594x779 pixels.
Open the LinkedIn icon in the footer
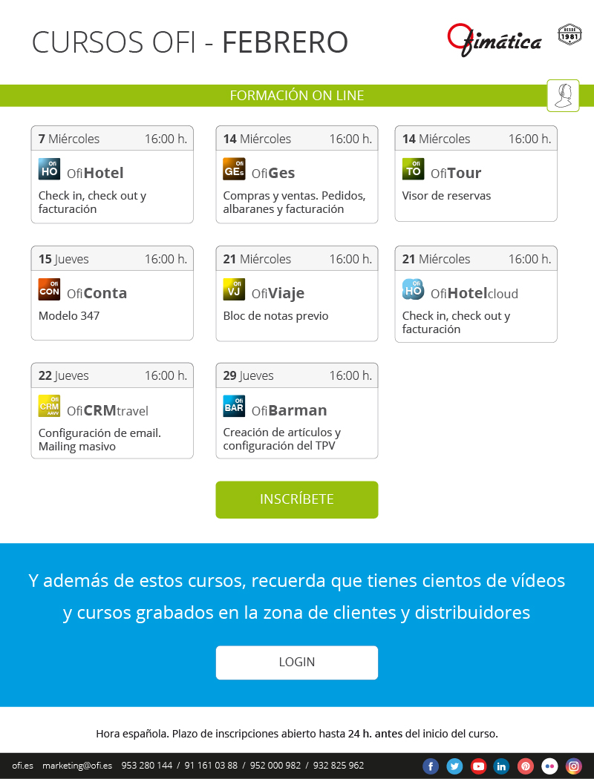(501, 766)
